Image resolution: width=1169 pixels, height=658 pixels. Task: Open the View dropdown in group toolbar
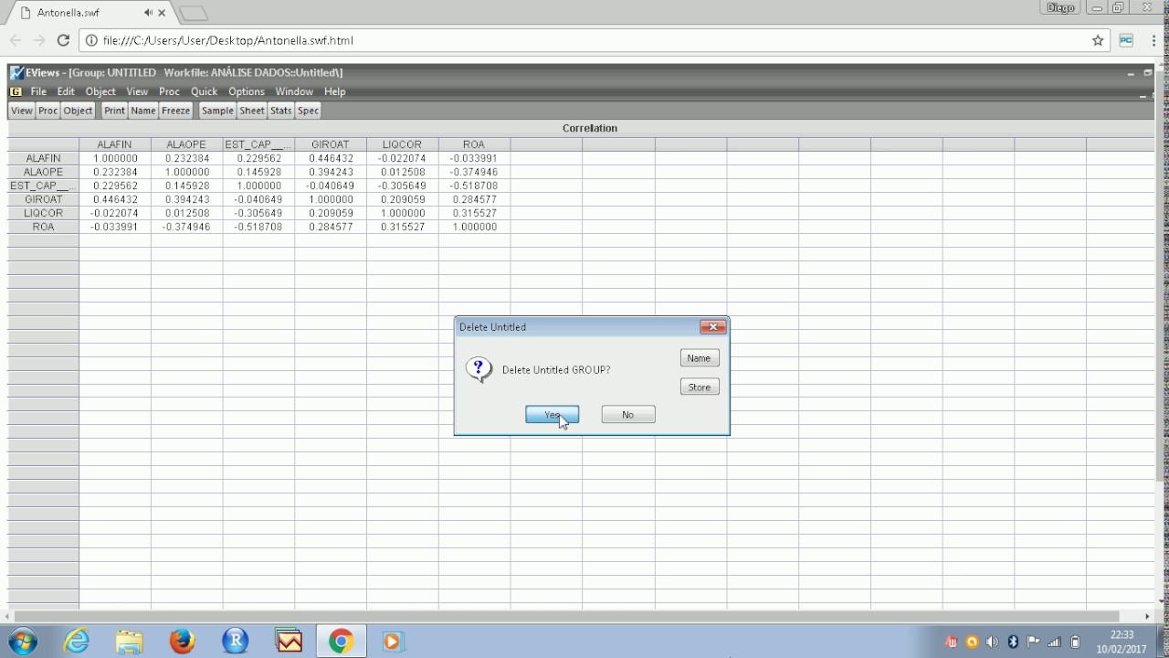(x=22, y=111)
